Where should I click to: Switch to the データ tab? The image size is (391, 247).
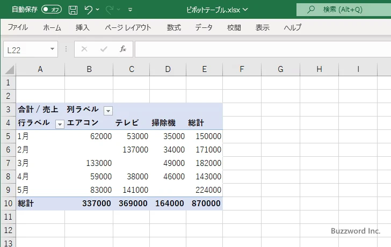coord(204,27)
